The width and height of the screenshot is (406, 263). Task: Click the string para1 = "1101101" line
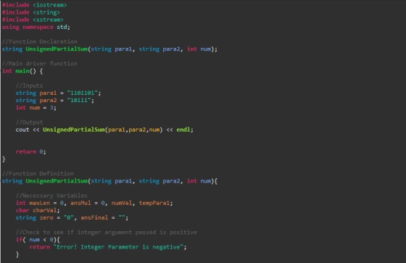pos(58,93)
